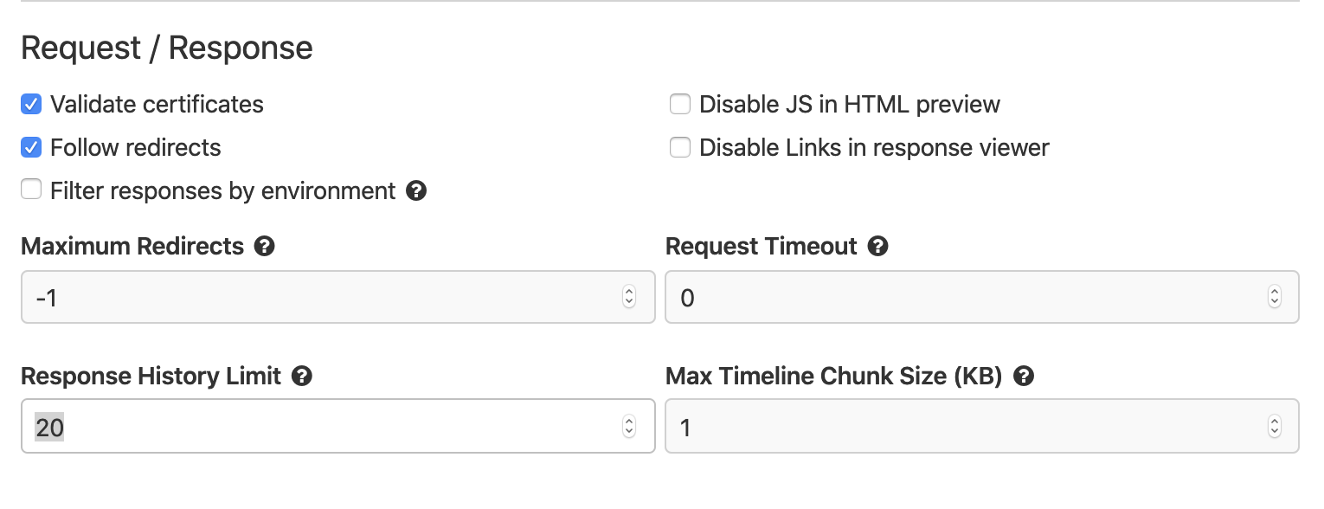Select the Request Timeout input field
The height and width of the screenshot is (509, 1324).
952,297
